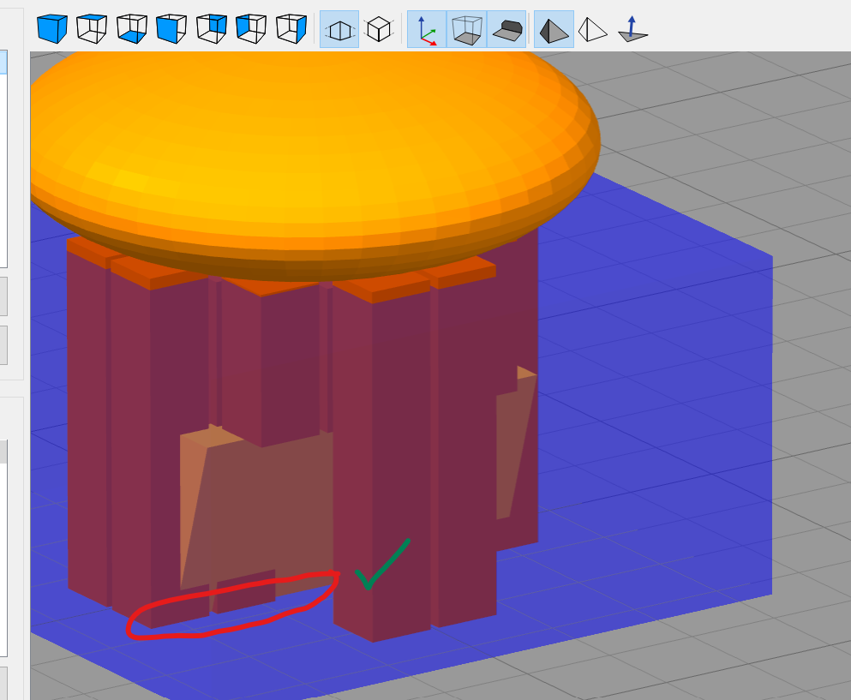Enable orthographic projection mode
The height and width of the screenshot is (700, 851).
point(379,29)
